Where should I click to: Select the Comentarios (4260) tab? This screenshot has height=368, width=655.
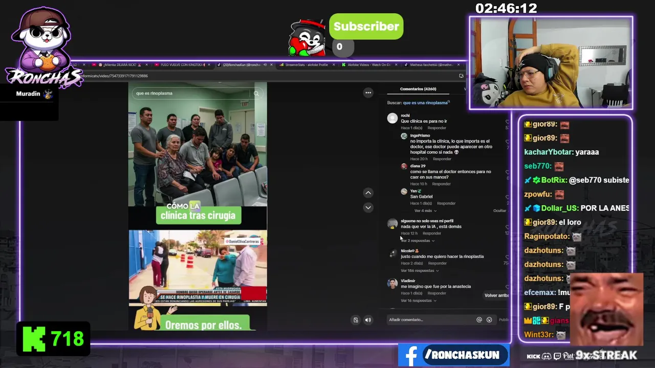[x=418, y=89]
